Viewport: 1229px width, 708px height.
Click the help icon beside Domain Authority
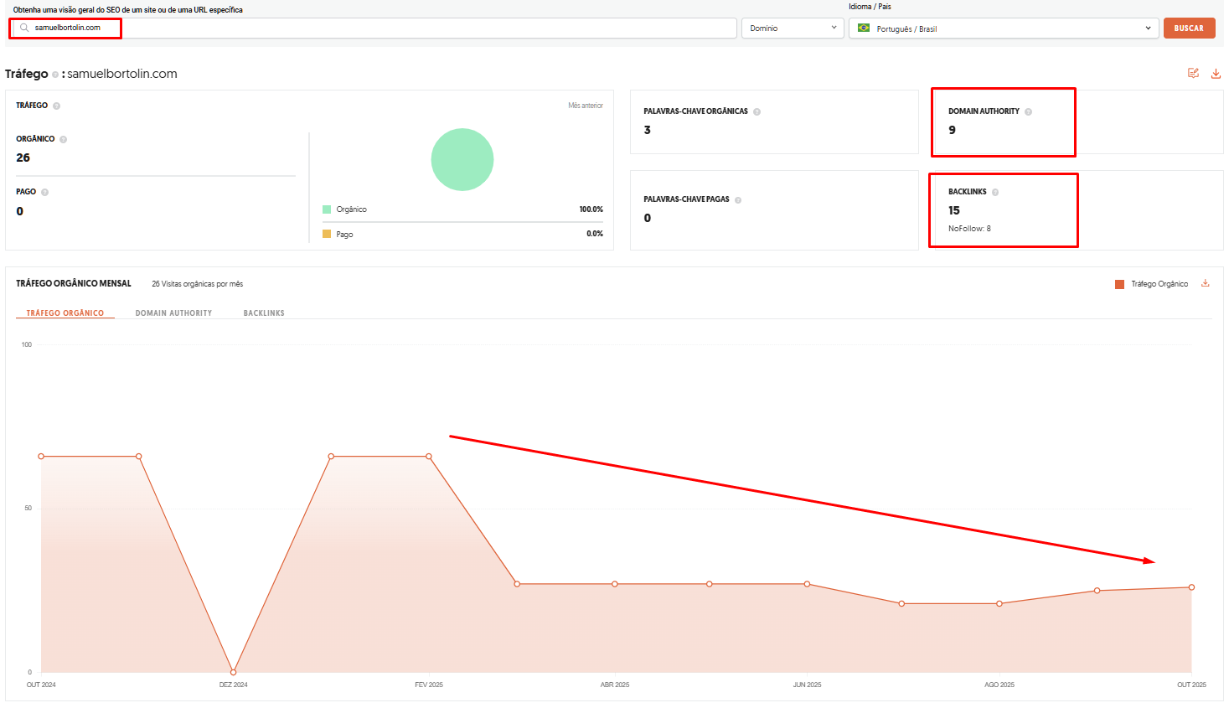[1028, 111]
